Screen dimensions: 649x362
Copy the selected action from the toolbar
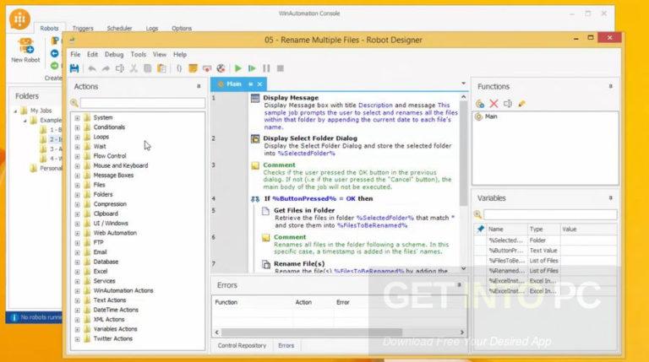[147, 68]
